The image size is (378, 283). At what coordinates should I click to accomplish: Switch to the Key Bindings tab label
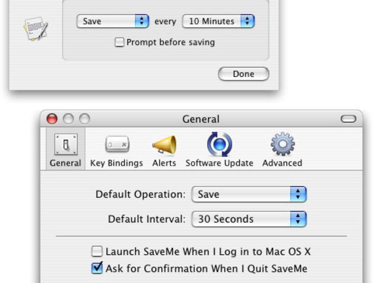tap(117, 163)
